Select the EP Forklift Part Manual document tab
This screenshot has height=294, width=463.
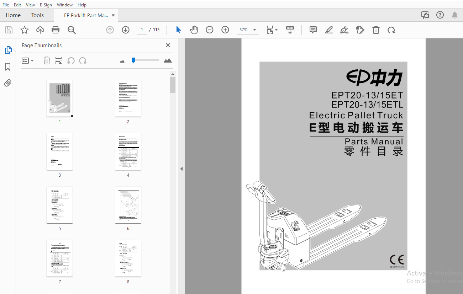click(86, 15)
